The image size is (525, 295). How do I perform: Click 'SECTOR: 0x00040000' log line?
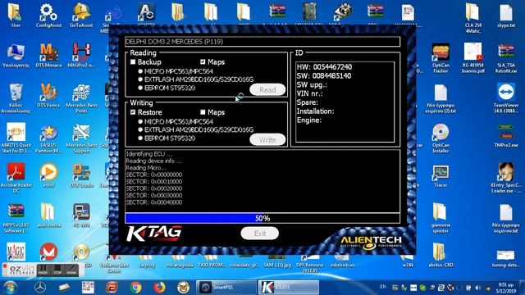coord(154,202)
